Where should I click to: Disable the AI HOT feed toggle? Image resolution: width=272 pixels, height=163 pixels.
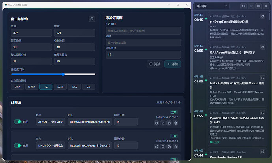click(17, 122)
